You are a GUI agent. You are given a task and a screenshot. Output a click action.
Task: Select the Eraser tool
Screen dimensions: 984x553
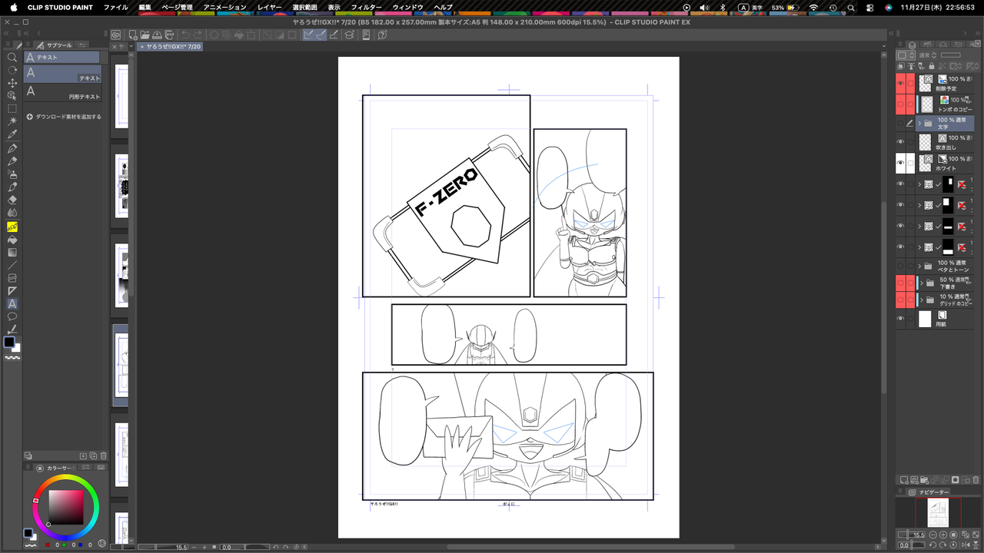12,200
